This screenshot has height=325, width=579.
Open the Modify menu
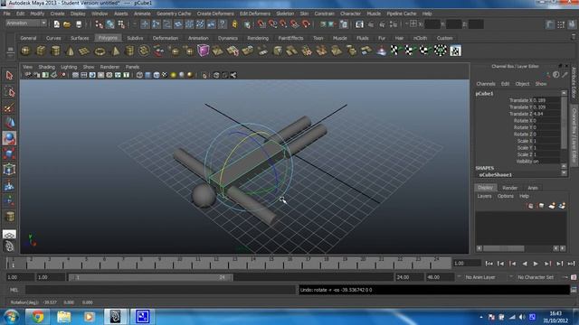37,14
